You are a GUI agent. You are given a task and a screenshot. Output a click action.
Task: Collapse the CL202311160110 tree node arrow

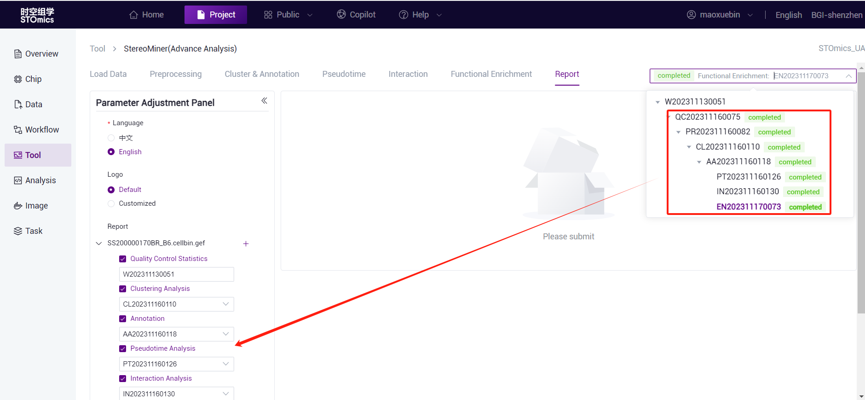(x=689, y=147)
